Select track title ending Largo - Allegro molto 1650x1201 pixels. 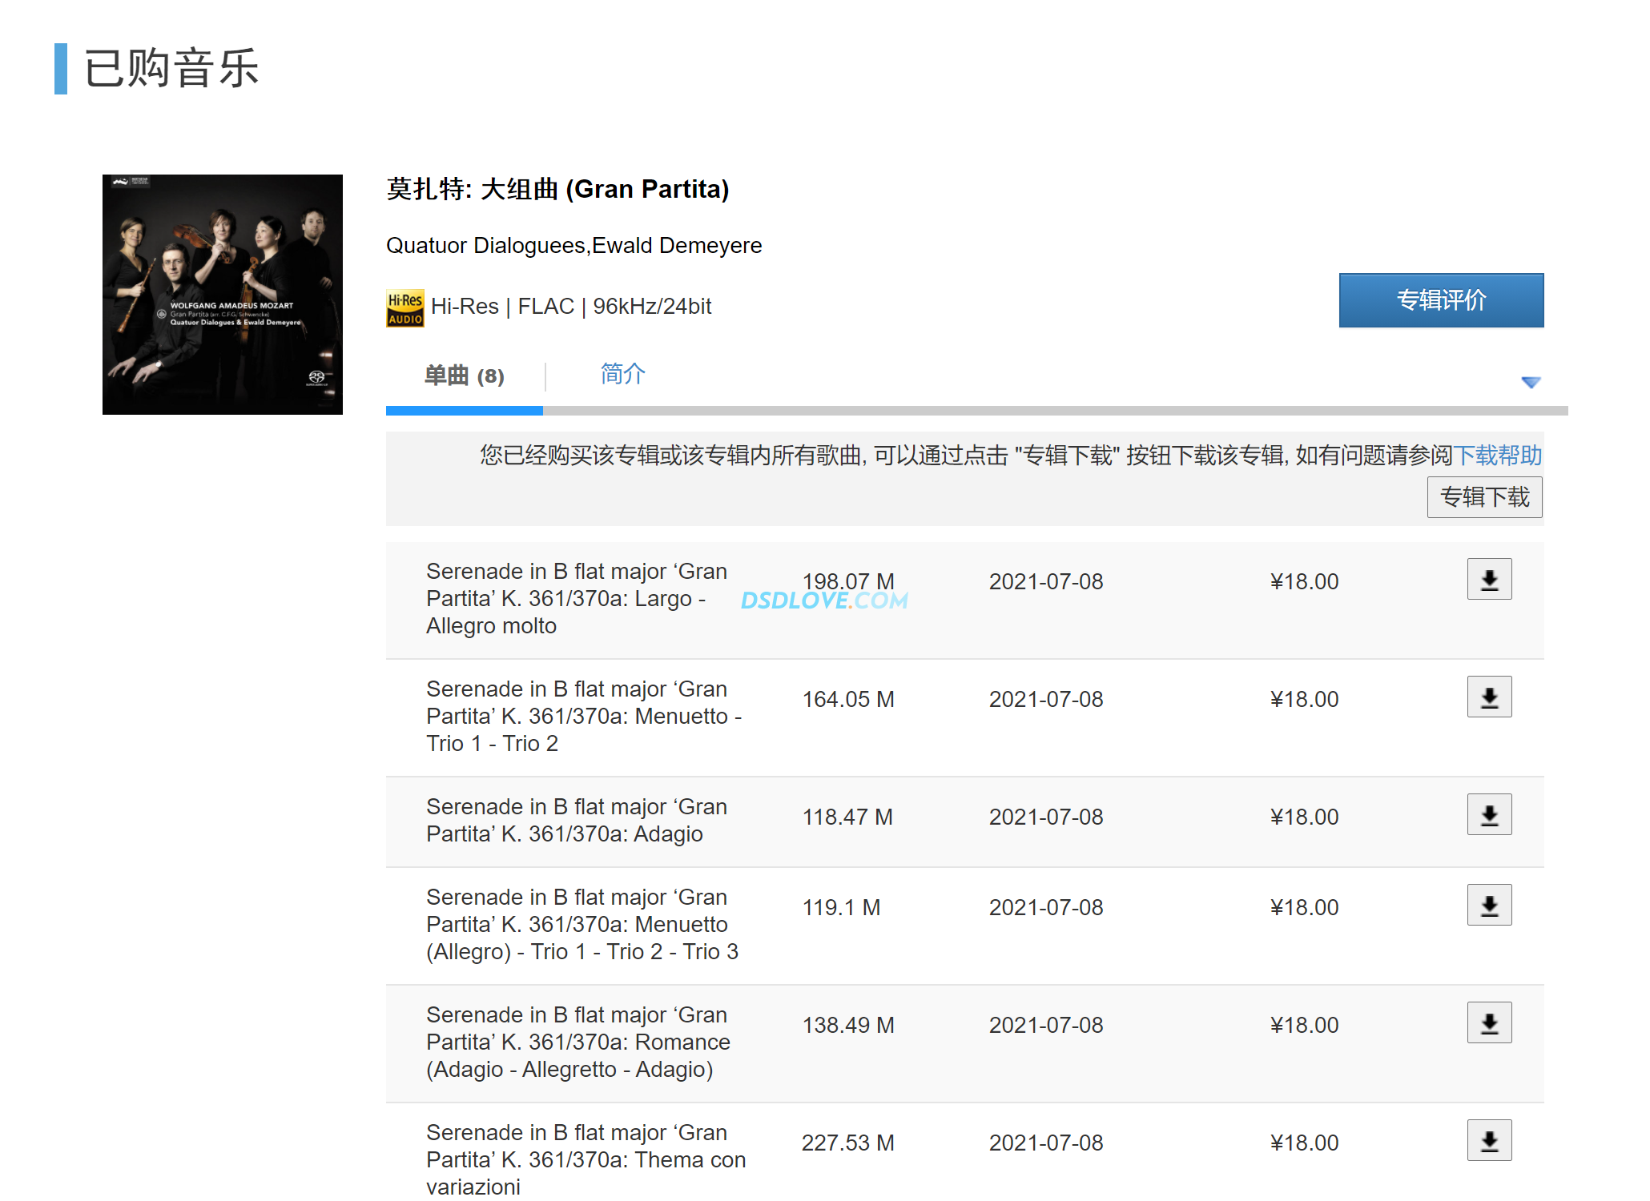coord(577,599)
